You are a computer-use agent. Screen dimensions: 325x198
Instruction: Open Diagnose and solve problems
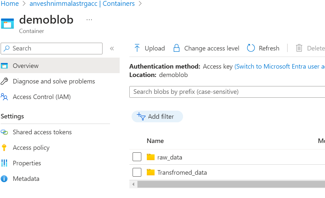[54, 81]
